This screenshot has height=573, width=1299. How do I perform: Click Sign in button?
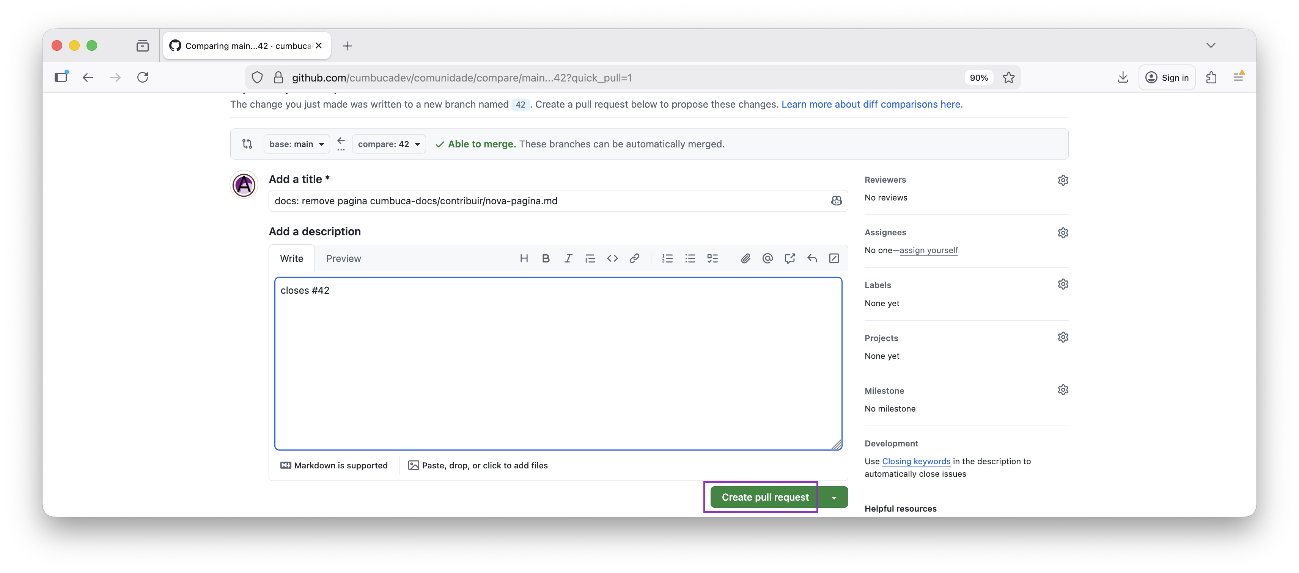click(1167, 78)
